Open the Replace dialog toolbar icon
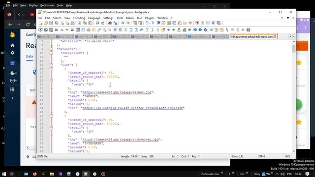This screenshot has height=177, width=315. (115, 23)
